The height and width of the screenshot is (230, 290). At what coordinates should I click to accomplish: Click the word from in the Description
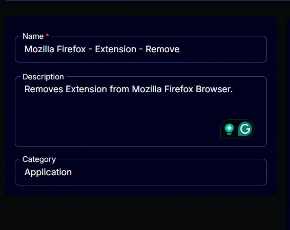[x=119, y=89]
